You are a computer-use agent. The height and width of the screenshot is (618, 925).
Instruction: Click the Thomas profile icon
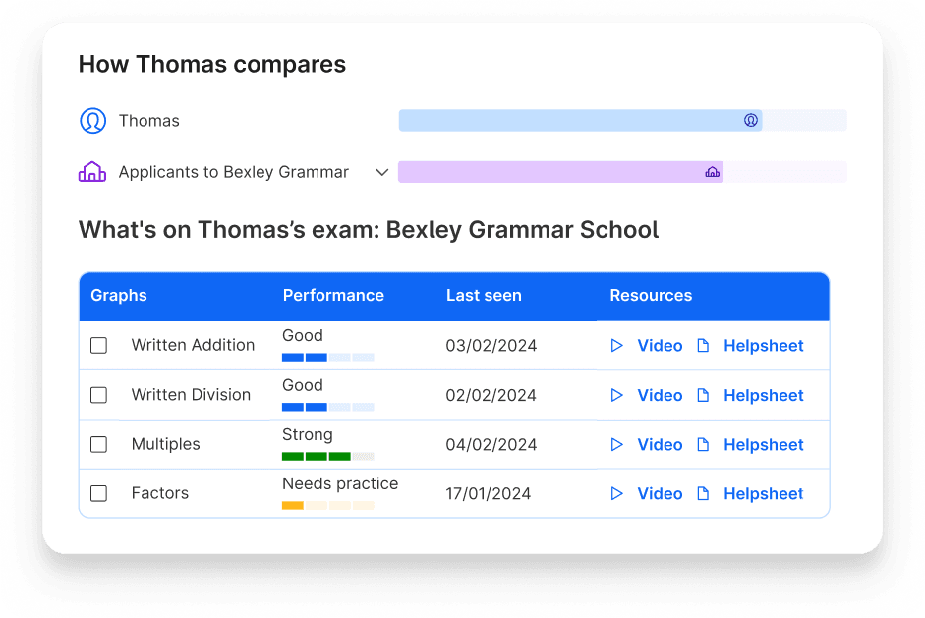[93, 120]
